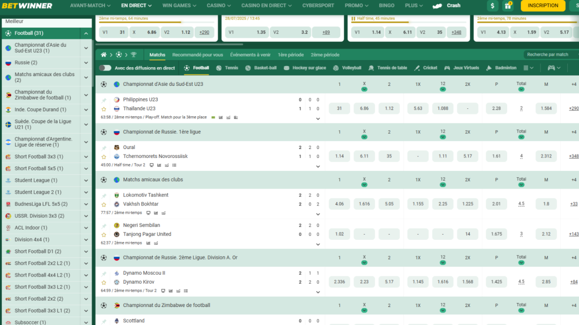Toggle Total check in Championnat d'Asie header
Image resolution: width=579 pixels, height=325 pixels.
coord(521,89)
